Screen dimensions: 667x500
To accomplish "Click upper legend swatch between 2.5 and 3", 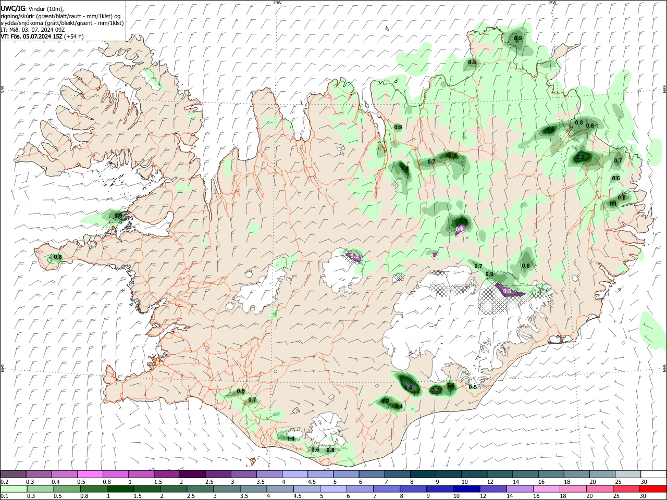I will (x=218, y=474).
